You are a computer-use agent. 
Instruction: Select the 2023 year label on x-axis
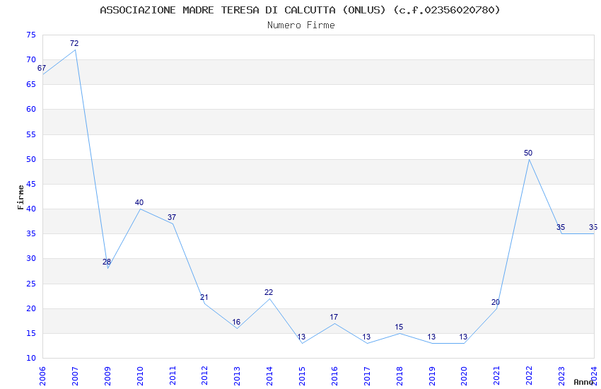click(x=561, y=376)
